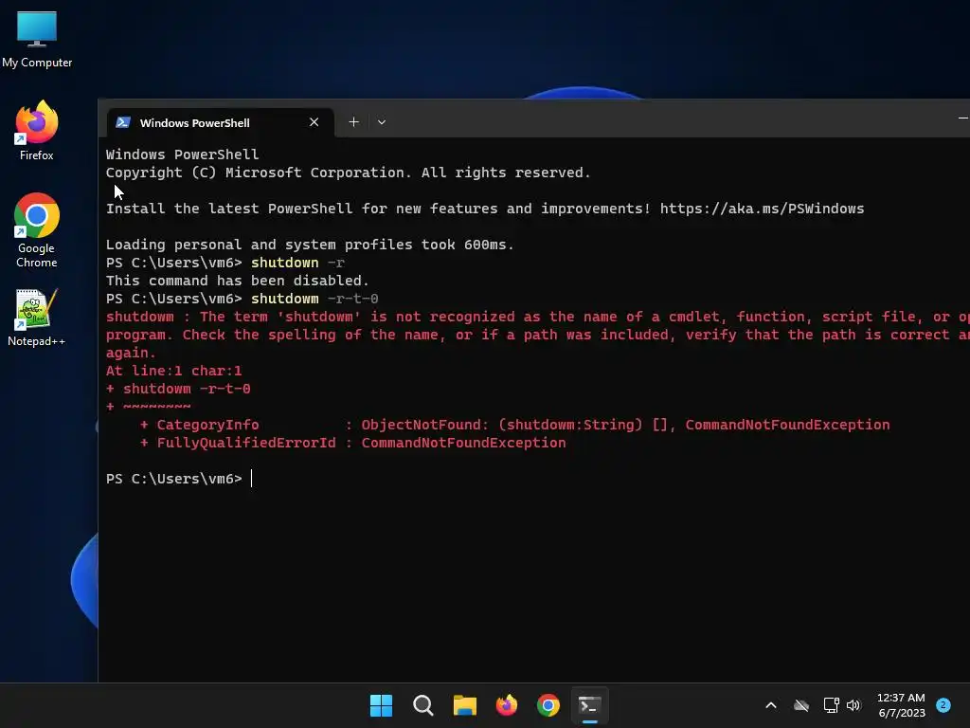Click the Terminal taskbar icon
The image size is (970, 728).
(x=589, y=705)
